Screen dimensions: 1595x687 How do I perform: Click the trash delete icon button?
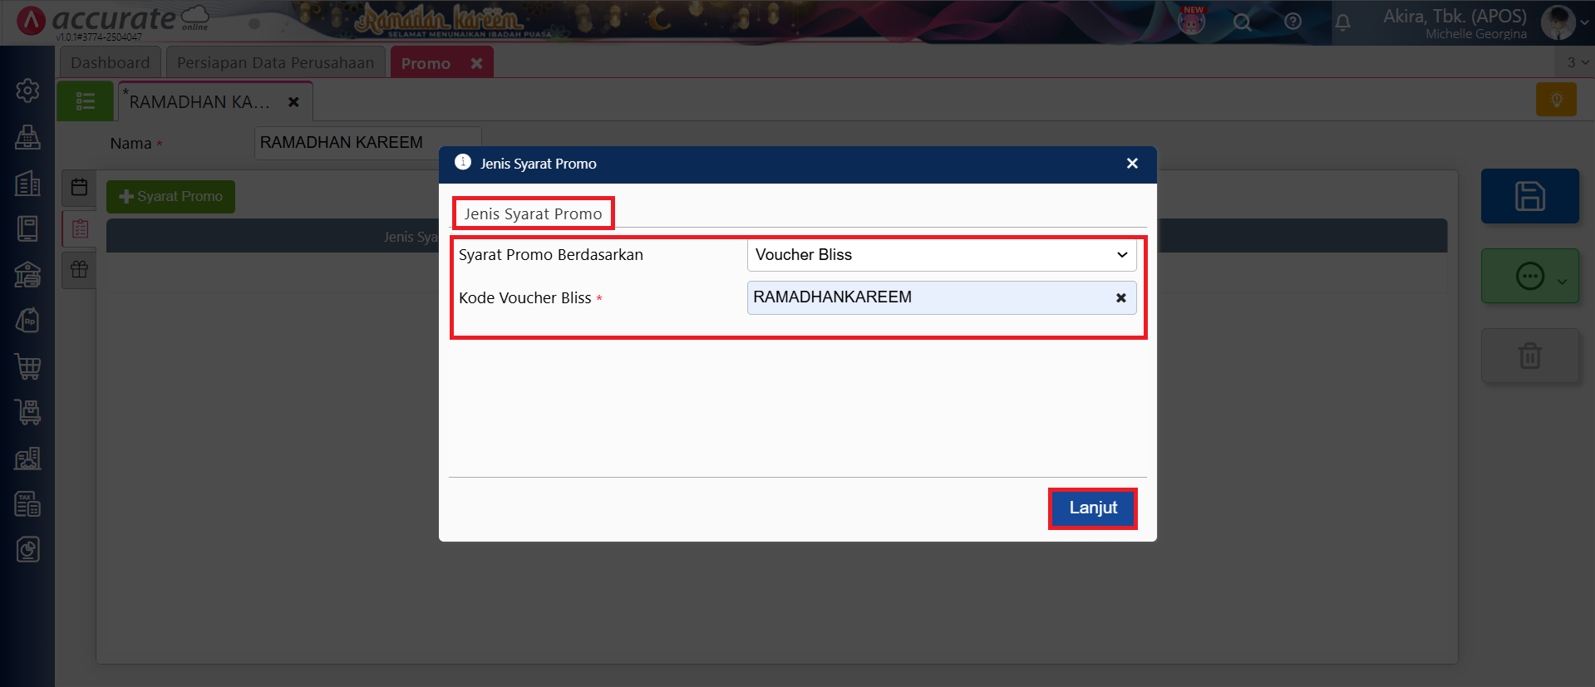pos(1529,356)
